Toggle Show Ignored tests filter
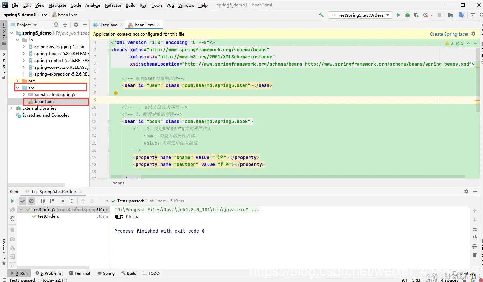This screenshot has width=483, height=282. click(31, 201)
